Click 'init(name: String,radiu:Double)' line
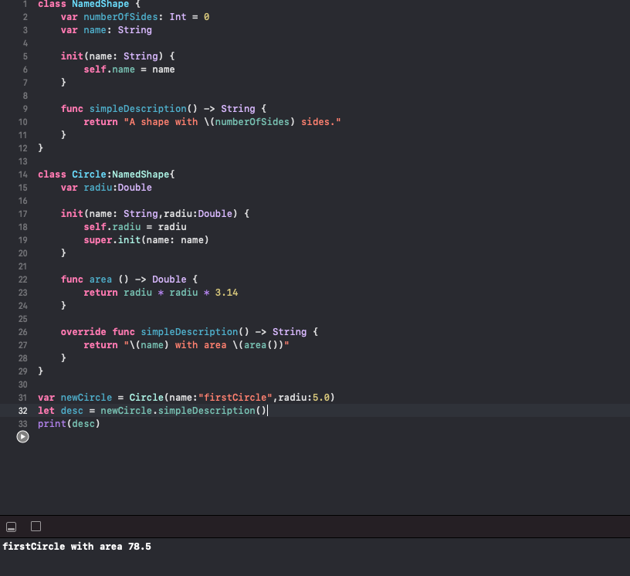Viewport: 630px width, 576px height. click(150, 214)
